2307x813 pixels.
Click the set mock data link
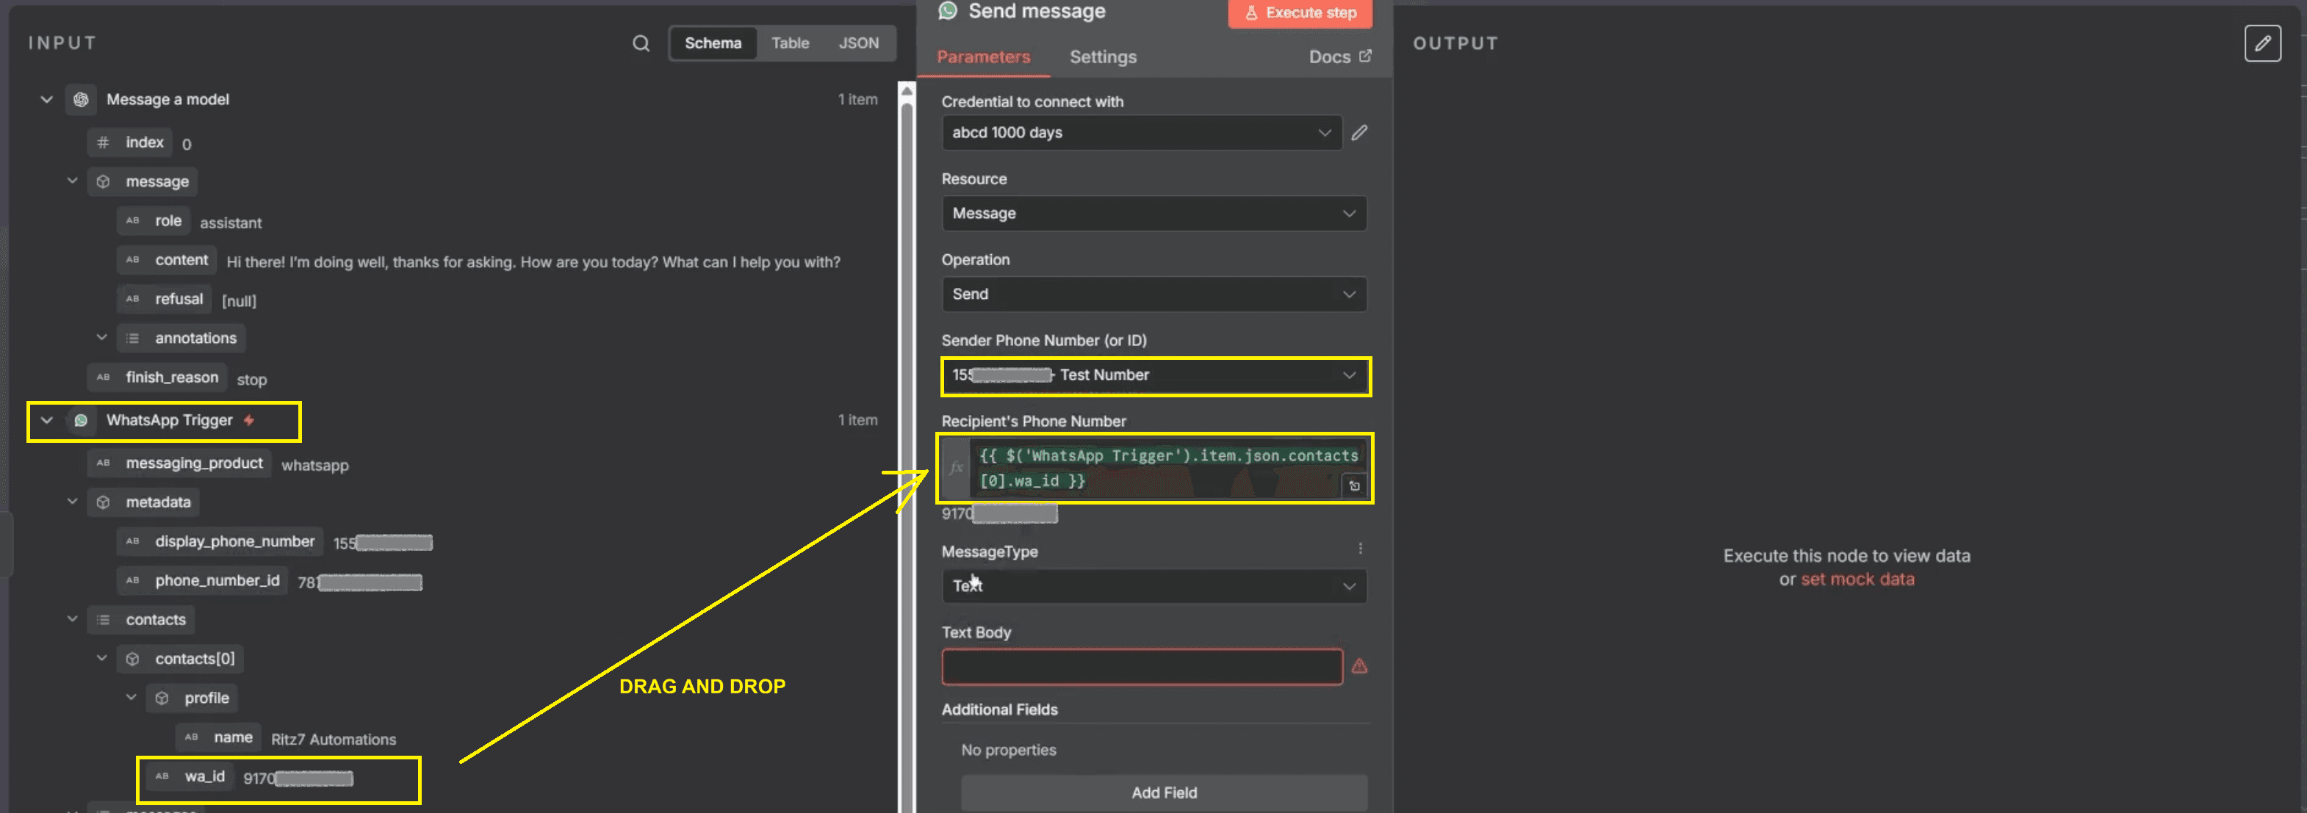pos(1857,579)
